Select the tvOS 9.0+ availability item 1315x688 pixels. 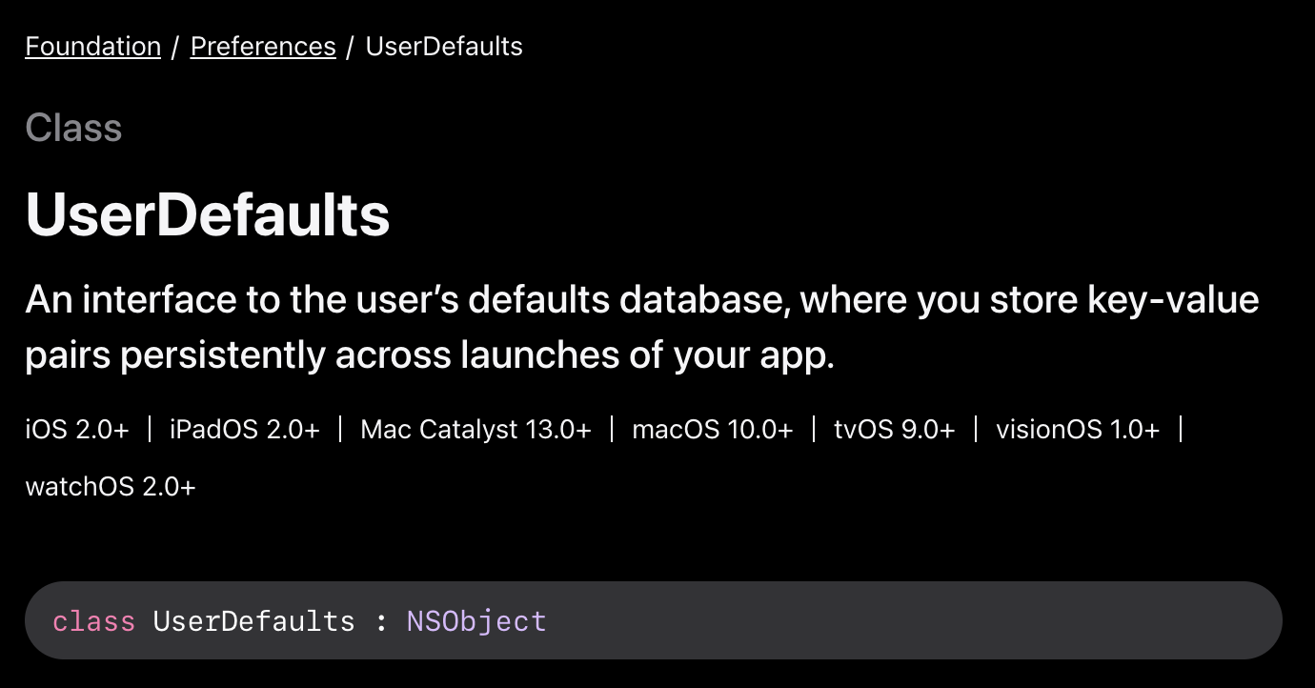coord(894,430)
